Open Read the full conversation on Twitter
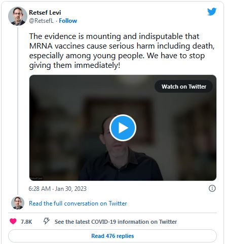Image resolution: width=225 pixels, height=244 pixels. point(78,204)
